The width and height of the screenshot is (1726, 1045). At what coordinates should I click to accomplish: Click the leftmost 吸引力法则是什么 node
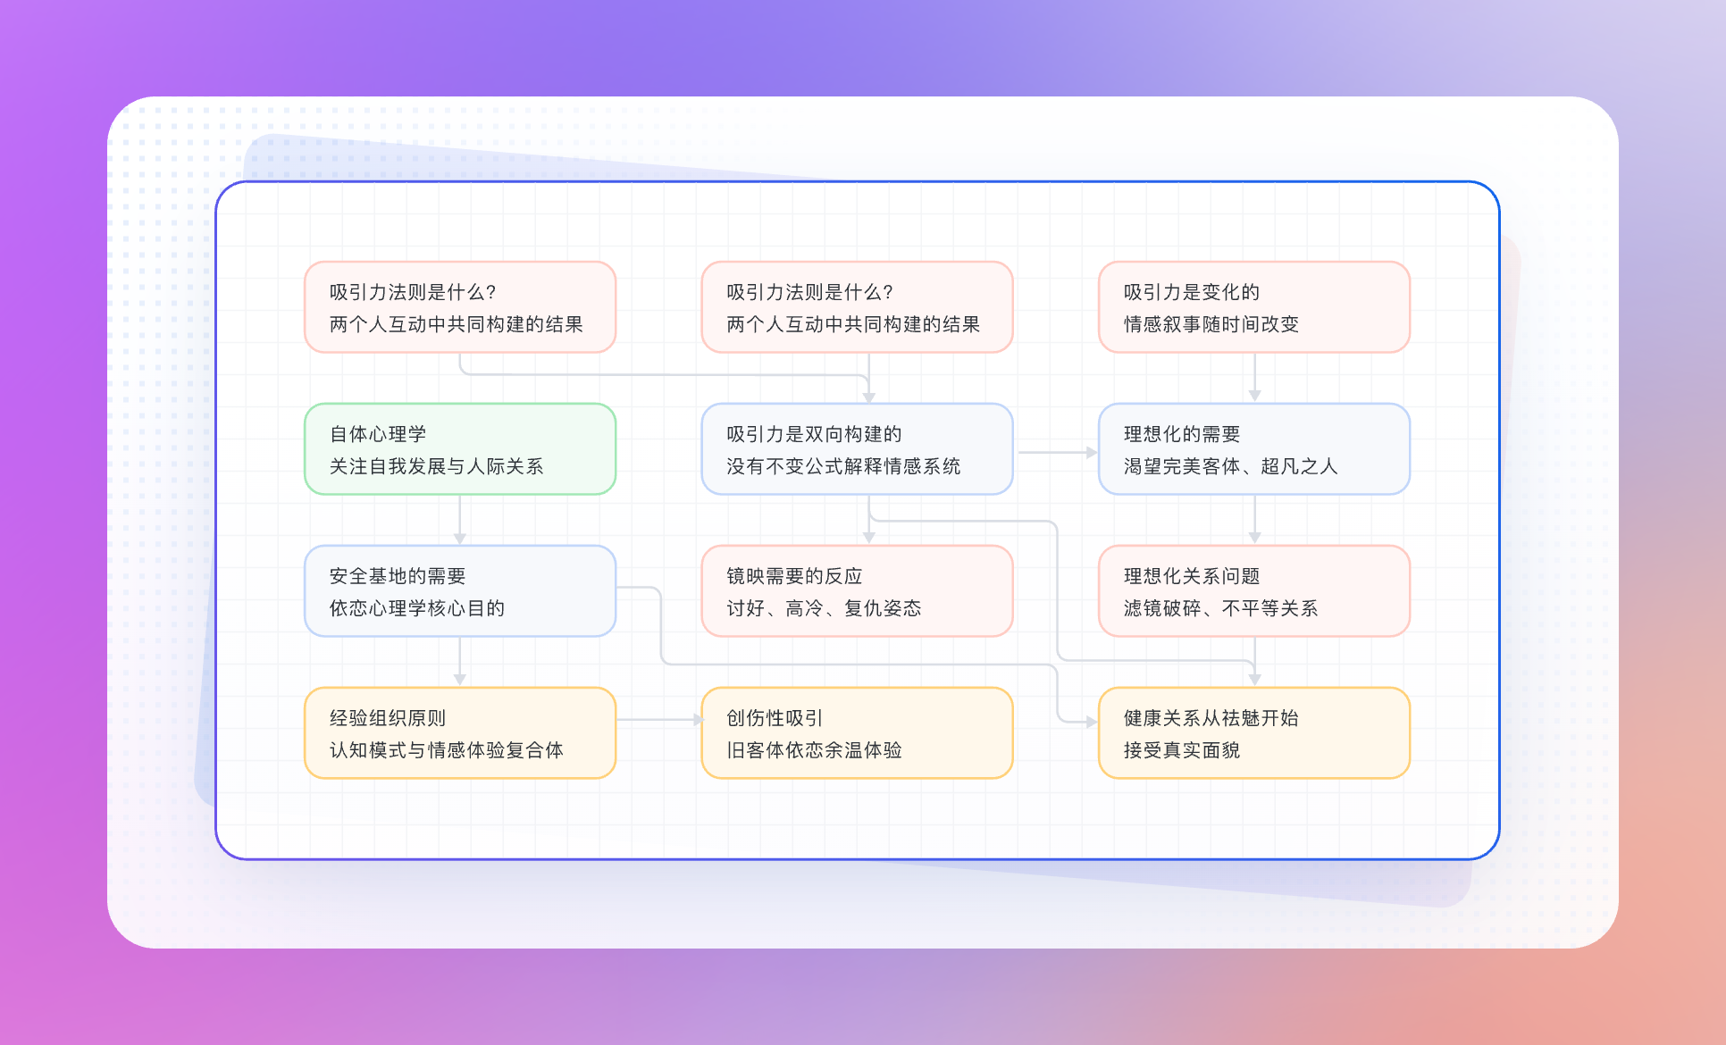[459, 307]
